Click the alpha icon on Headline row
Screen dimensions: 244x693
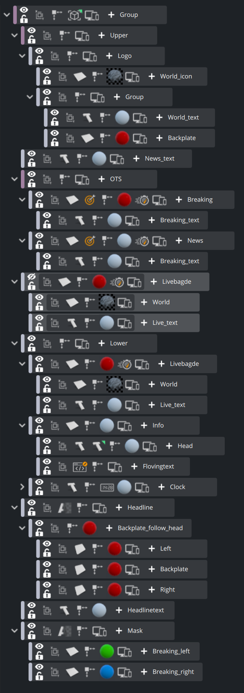coord(65,508)
